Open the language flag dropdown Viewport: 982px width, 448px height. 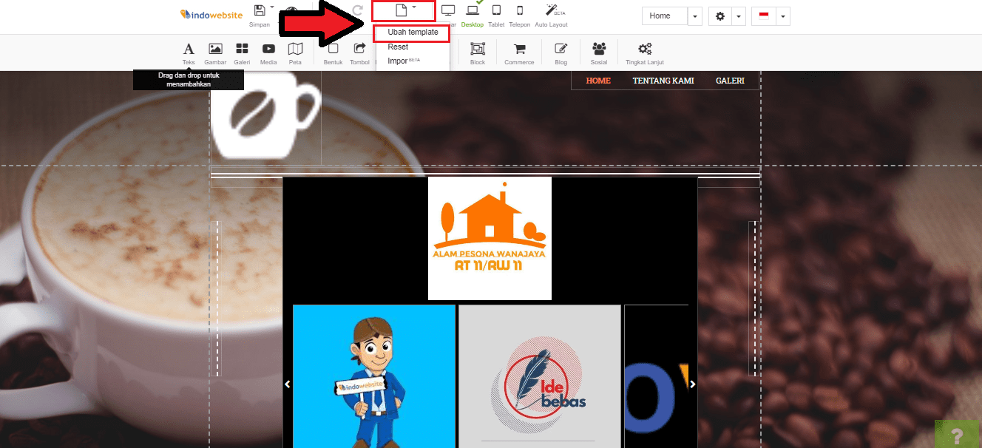coord(771,16)
